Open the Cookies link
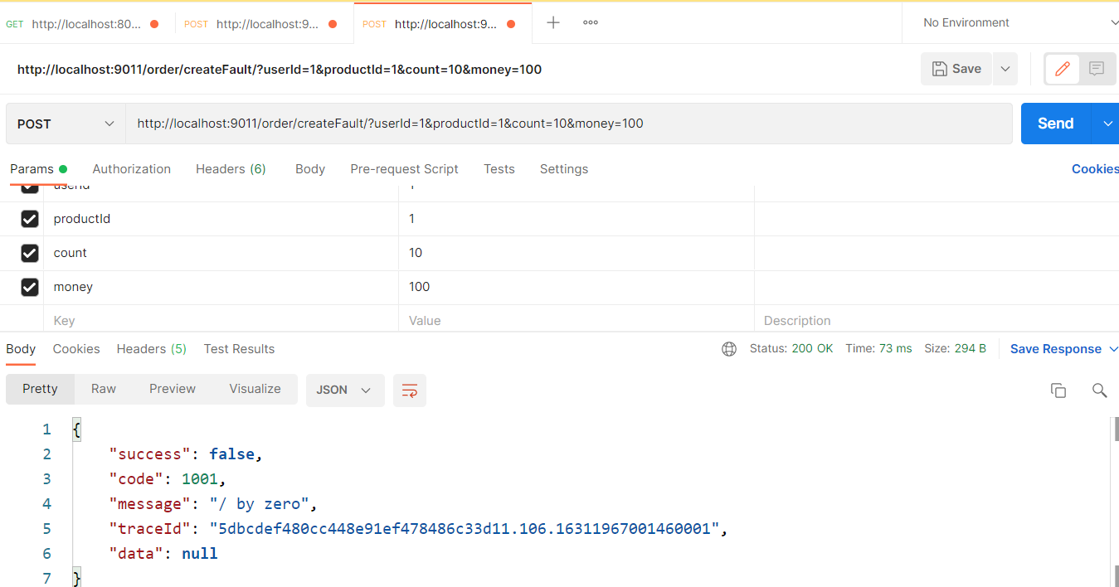 pos(1095,169)
